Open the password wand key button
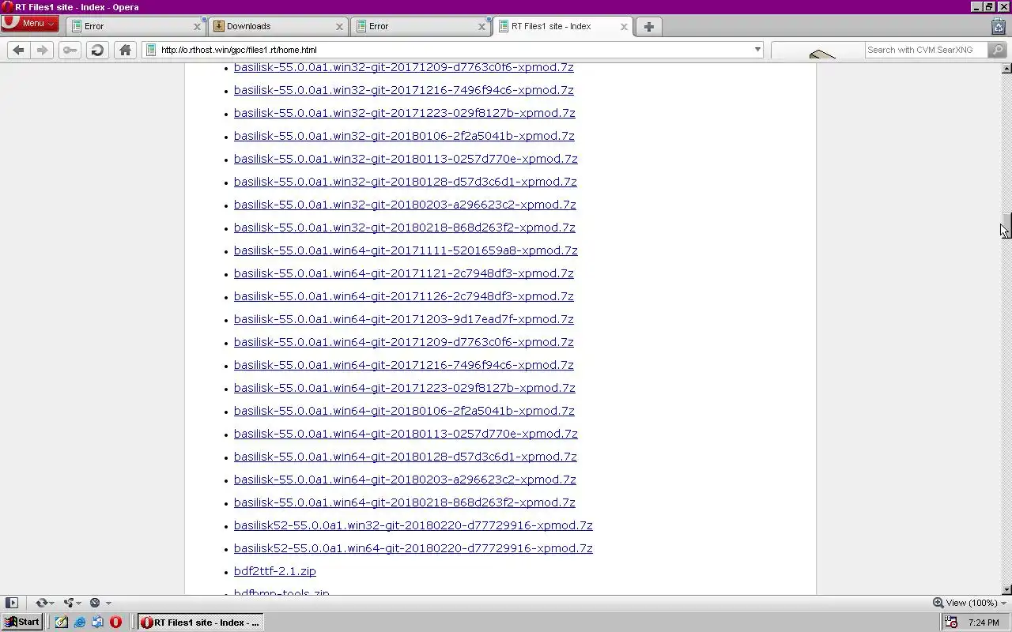Viewport: 1012px width, 632px height. 70,50
